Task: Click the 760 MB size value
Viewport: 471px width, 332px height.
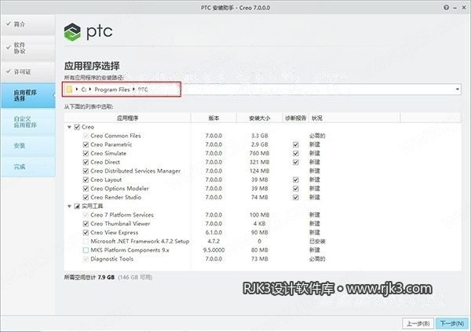Action: click(260, 153)
